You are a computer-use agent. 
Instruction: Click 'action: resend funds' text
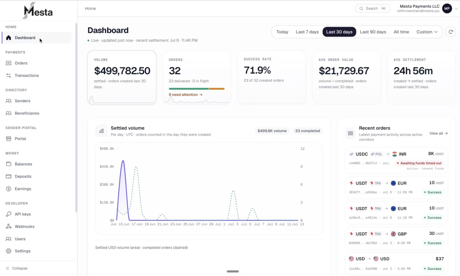pyautogui.click(x=425, y=169)
